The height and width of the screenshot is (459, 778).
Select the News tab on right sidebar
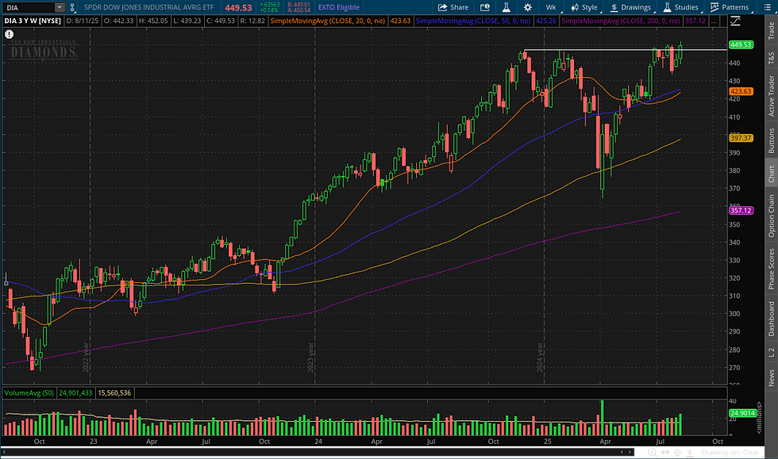point(768,364)
